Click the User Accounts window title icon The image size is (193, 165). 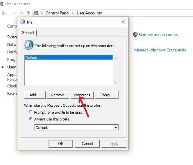coord(2,4)
